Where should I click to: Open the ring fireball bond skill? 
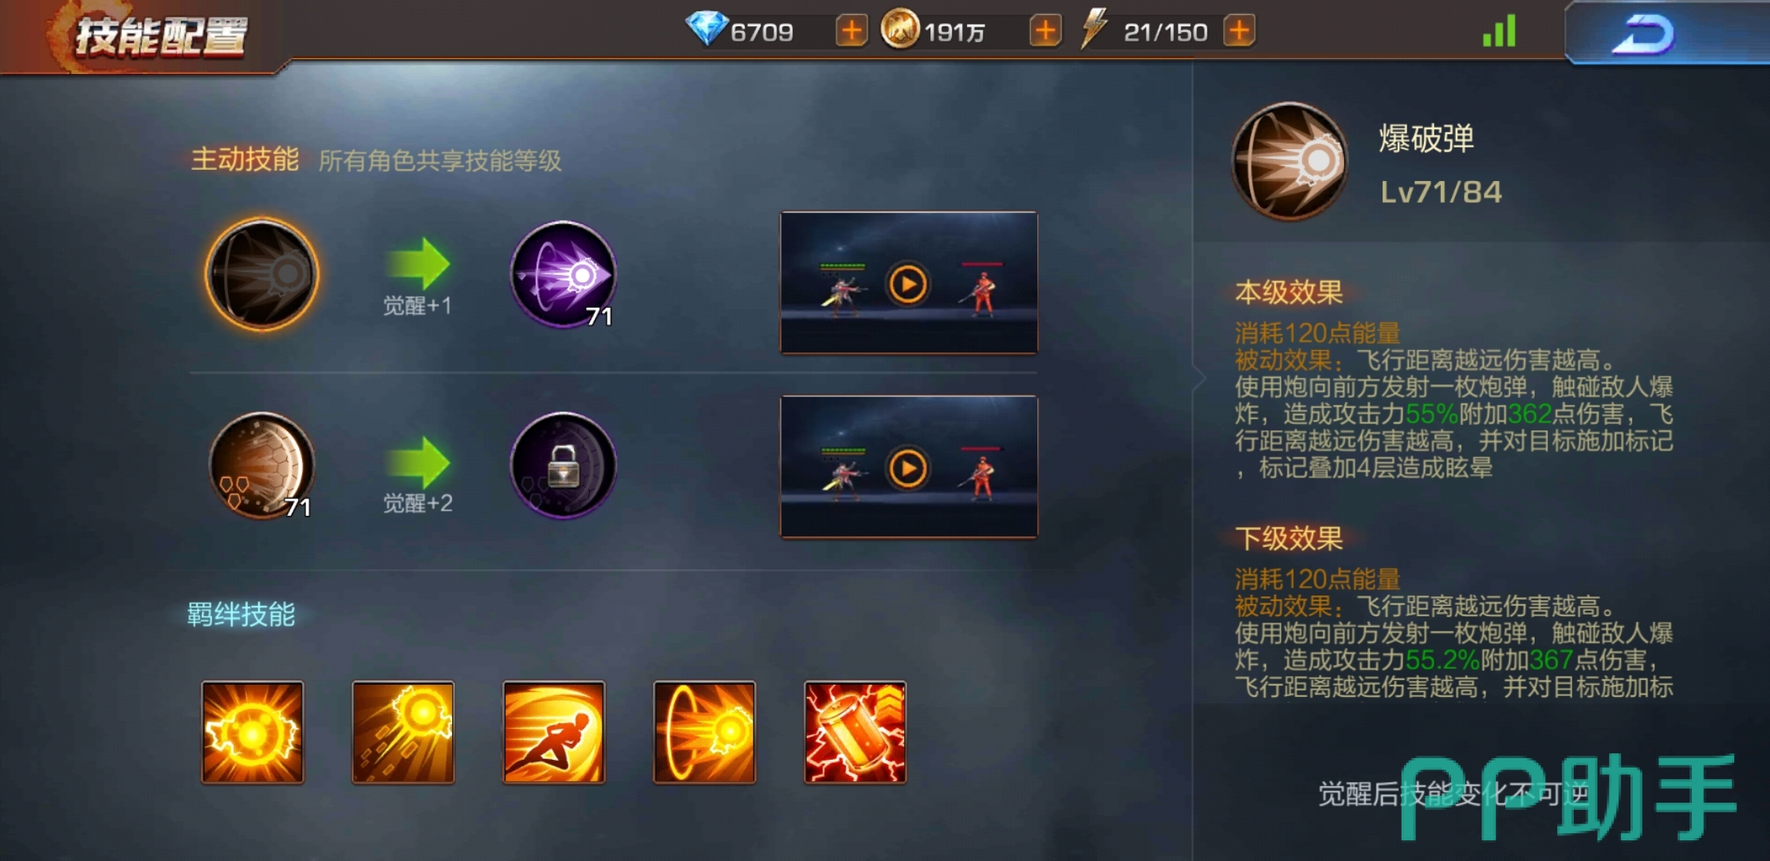(704, 732)
